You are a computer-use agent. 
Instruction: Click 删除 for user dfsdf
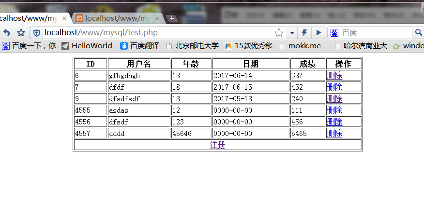coord(334,122)
